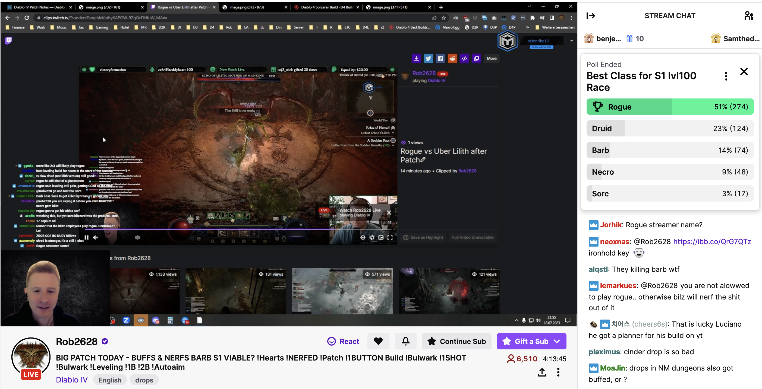
Task: Open the 571 views clip thumbnail
Action: tap(342, 291)
